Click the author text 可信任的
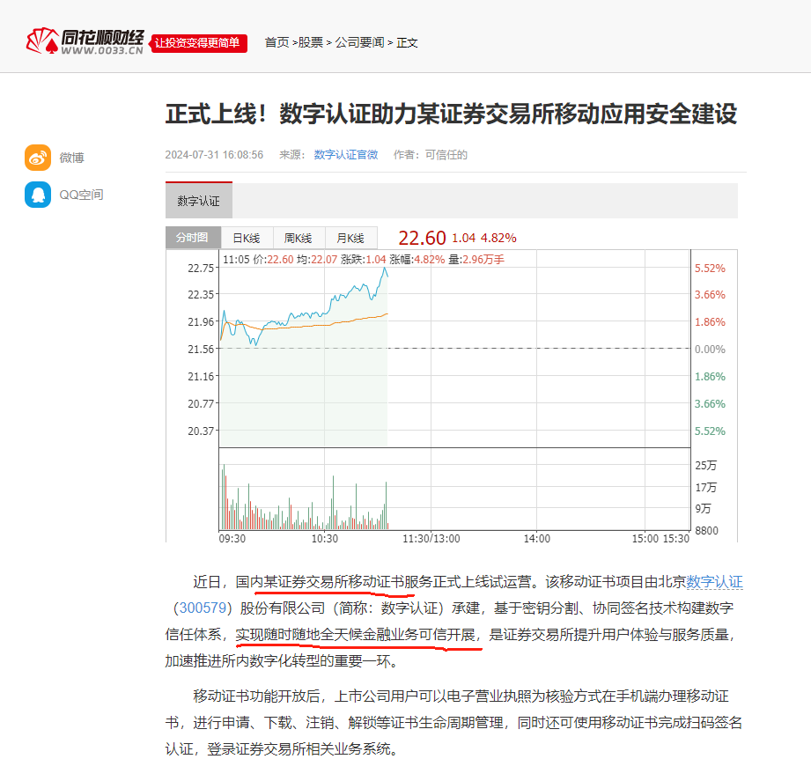The height and width of the screenshot is (759, 811). [446, 155]
